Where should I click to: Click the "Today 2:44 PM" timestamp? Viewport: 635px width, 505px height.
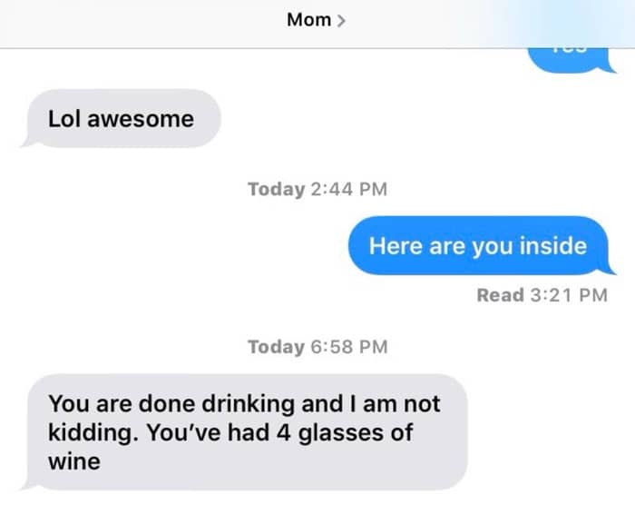pos(317,189)
